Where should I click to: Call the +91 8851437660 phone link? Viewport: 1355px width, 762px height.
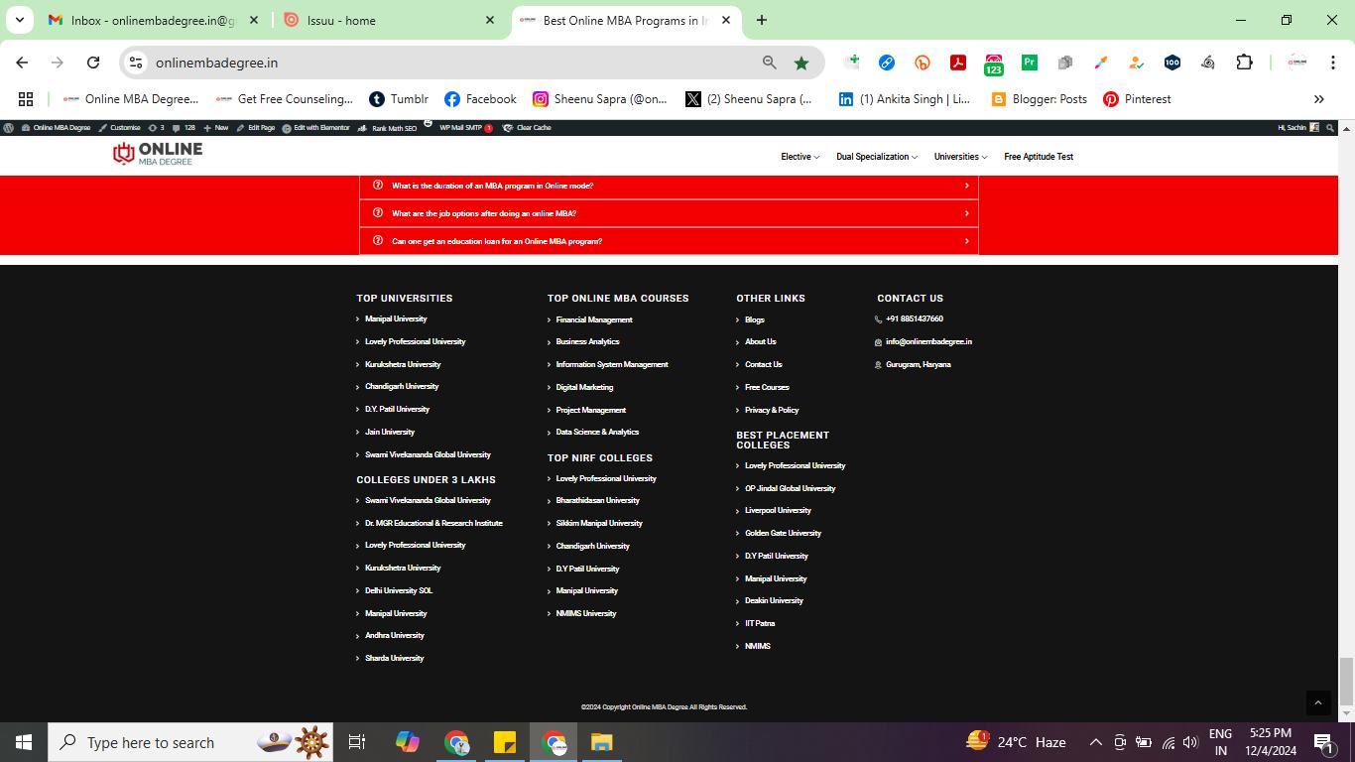pyautogui.click(x=915, y=318)
